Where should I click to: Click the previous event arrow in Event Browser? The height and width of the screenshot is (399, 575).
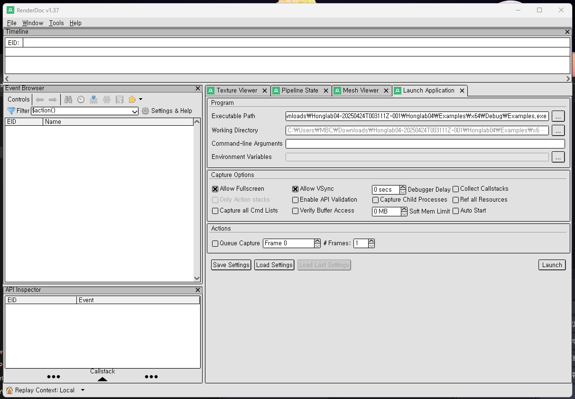[x=40, y=100]
